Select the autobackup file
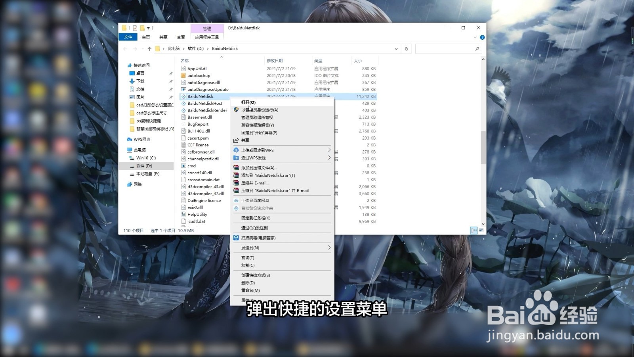 199,75
